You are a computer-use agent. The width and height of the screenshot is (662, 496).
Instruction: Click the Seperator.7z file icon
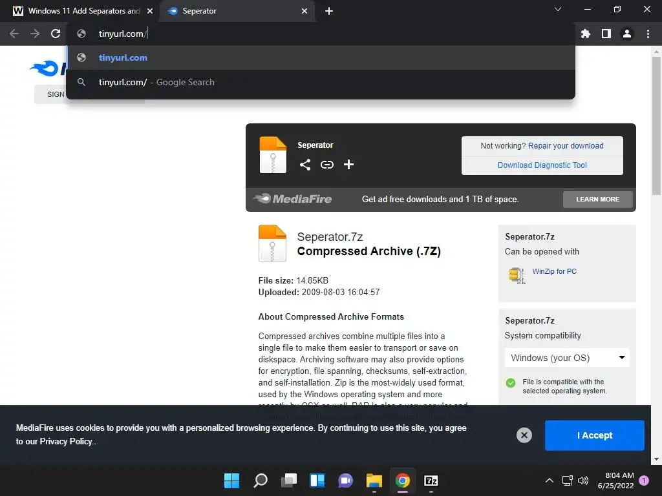(x=272, y=243)
